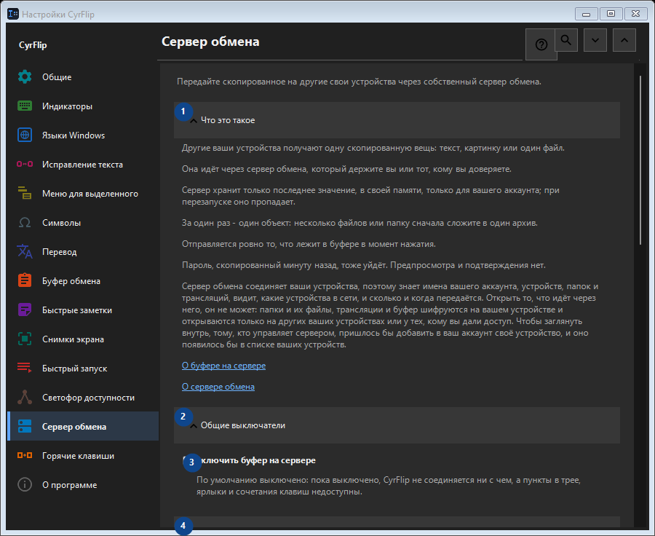
Task: Open the Горячие клавиши section
Action: (83, 456)
